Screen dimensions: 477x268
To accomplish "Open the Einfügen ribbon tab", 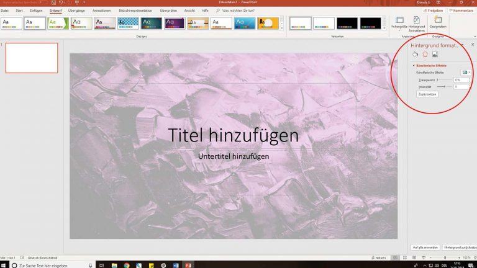I will coord(36,11).
